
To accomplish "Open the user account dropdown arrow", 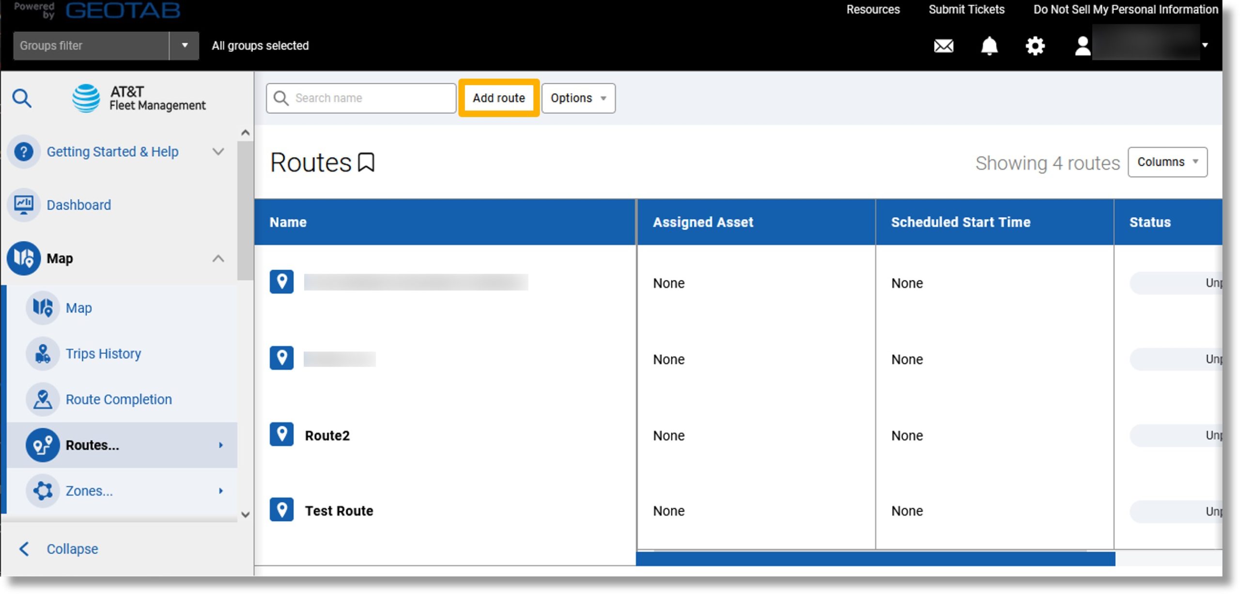I will tap(1205, 45).
